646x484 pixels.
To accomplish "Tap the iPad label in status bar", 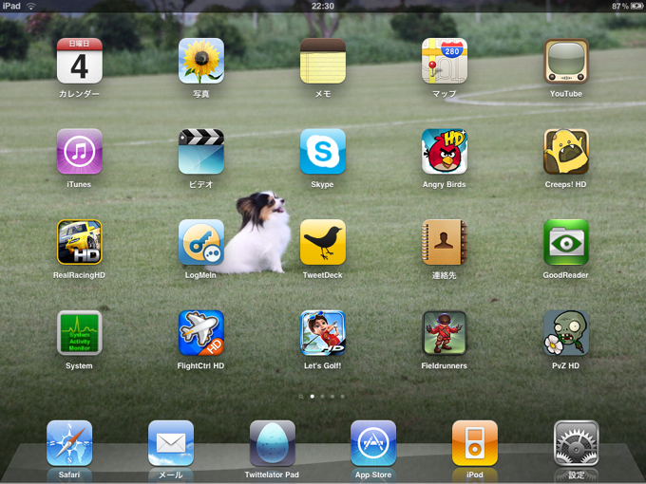I will tap(11, 7).
